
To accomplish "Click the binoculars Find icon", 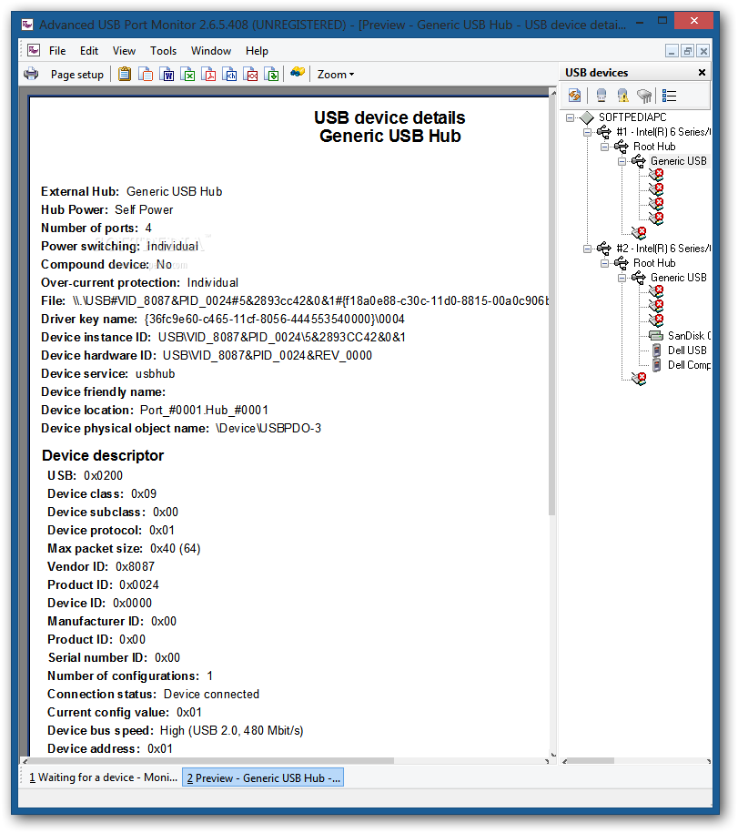I will coord(298,73).
